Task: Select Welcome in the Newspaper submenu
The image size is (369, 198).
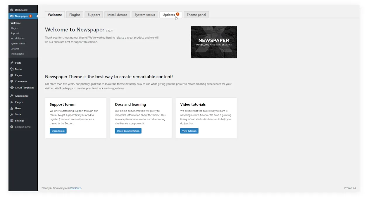Action: 16,23
